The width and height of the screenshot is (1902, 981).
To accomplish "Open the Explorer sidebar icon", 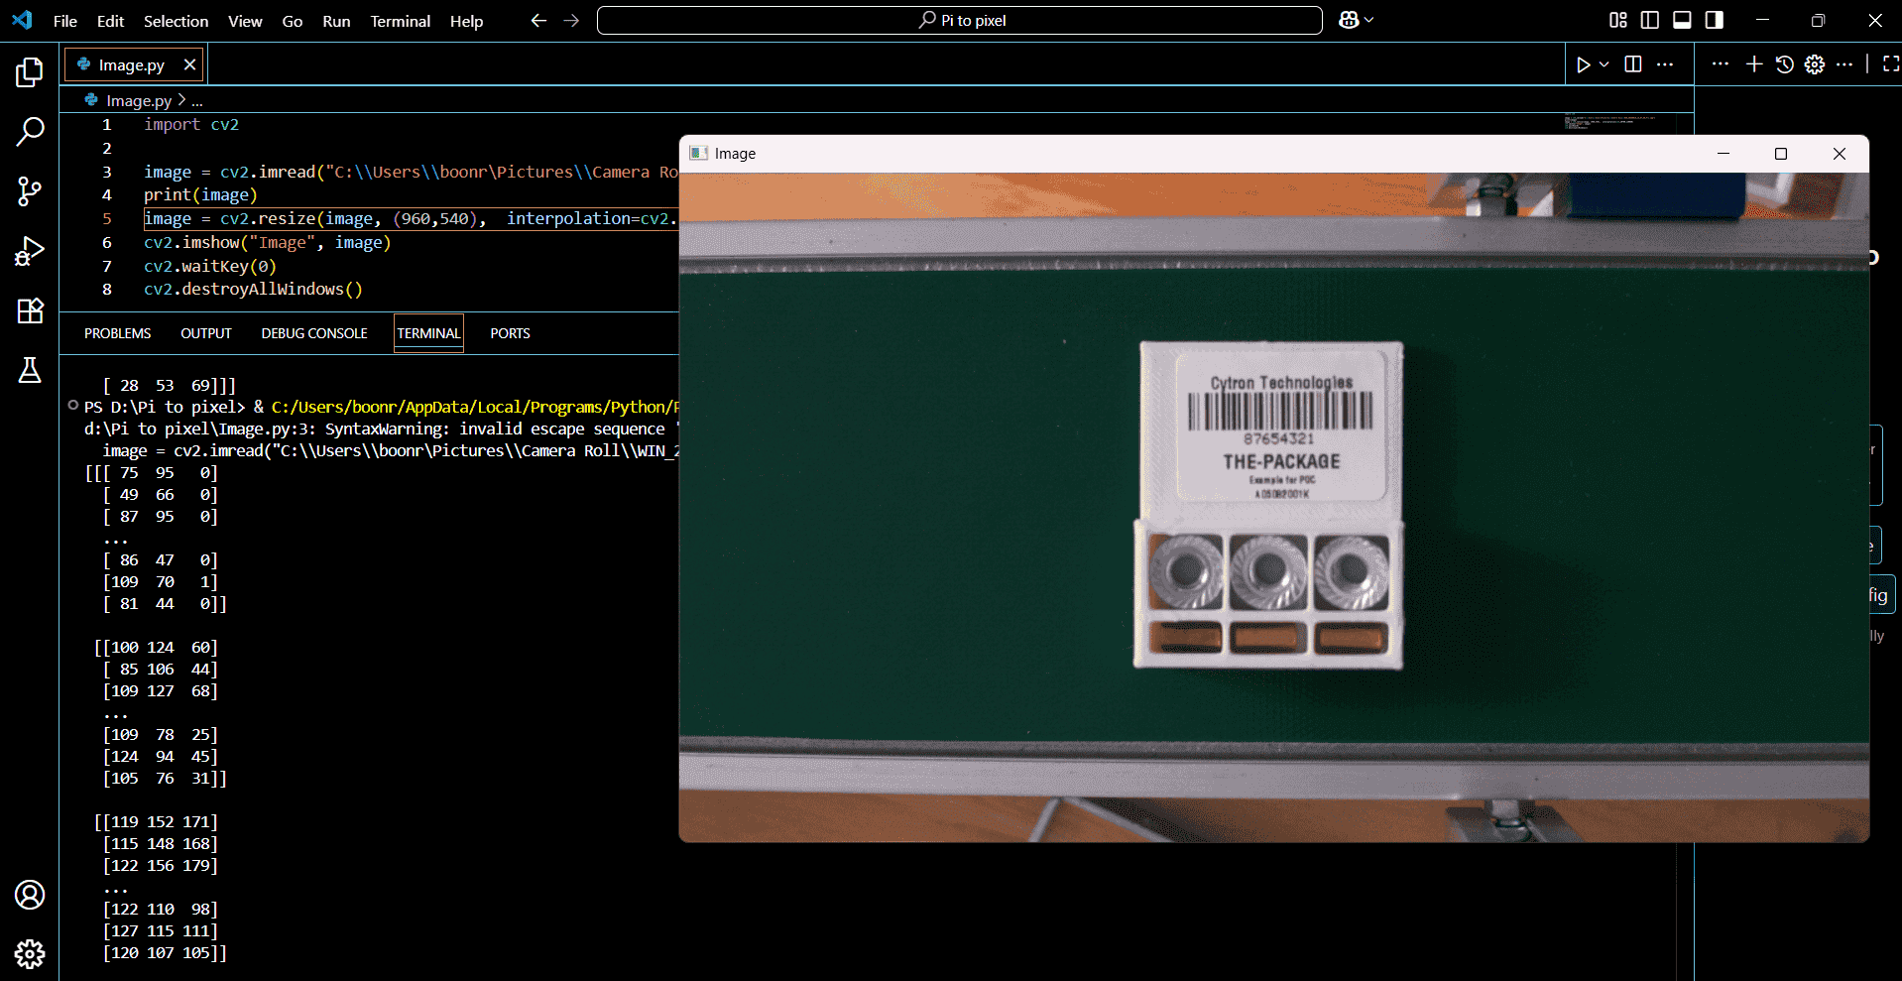I will coord(30,71).
